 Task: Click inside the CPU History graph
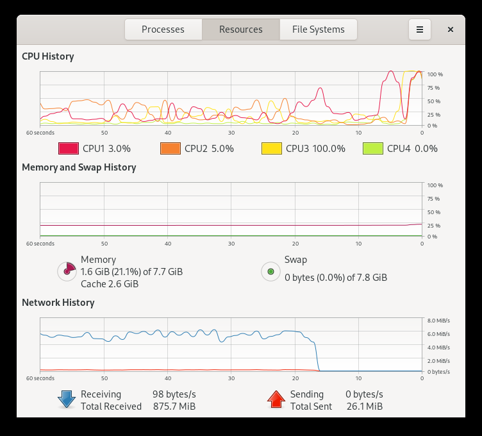tap(231, 98)
